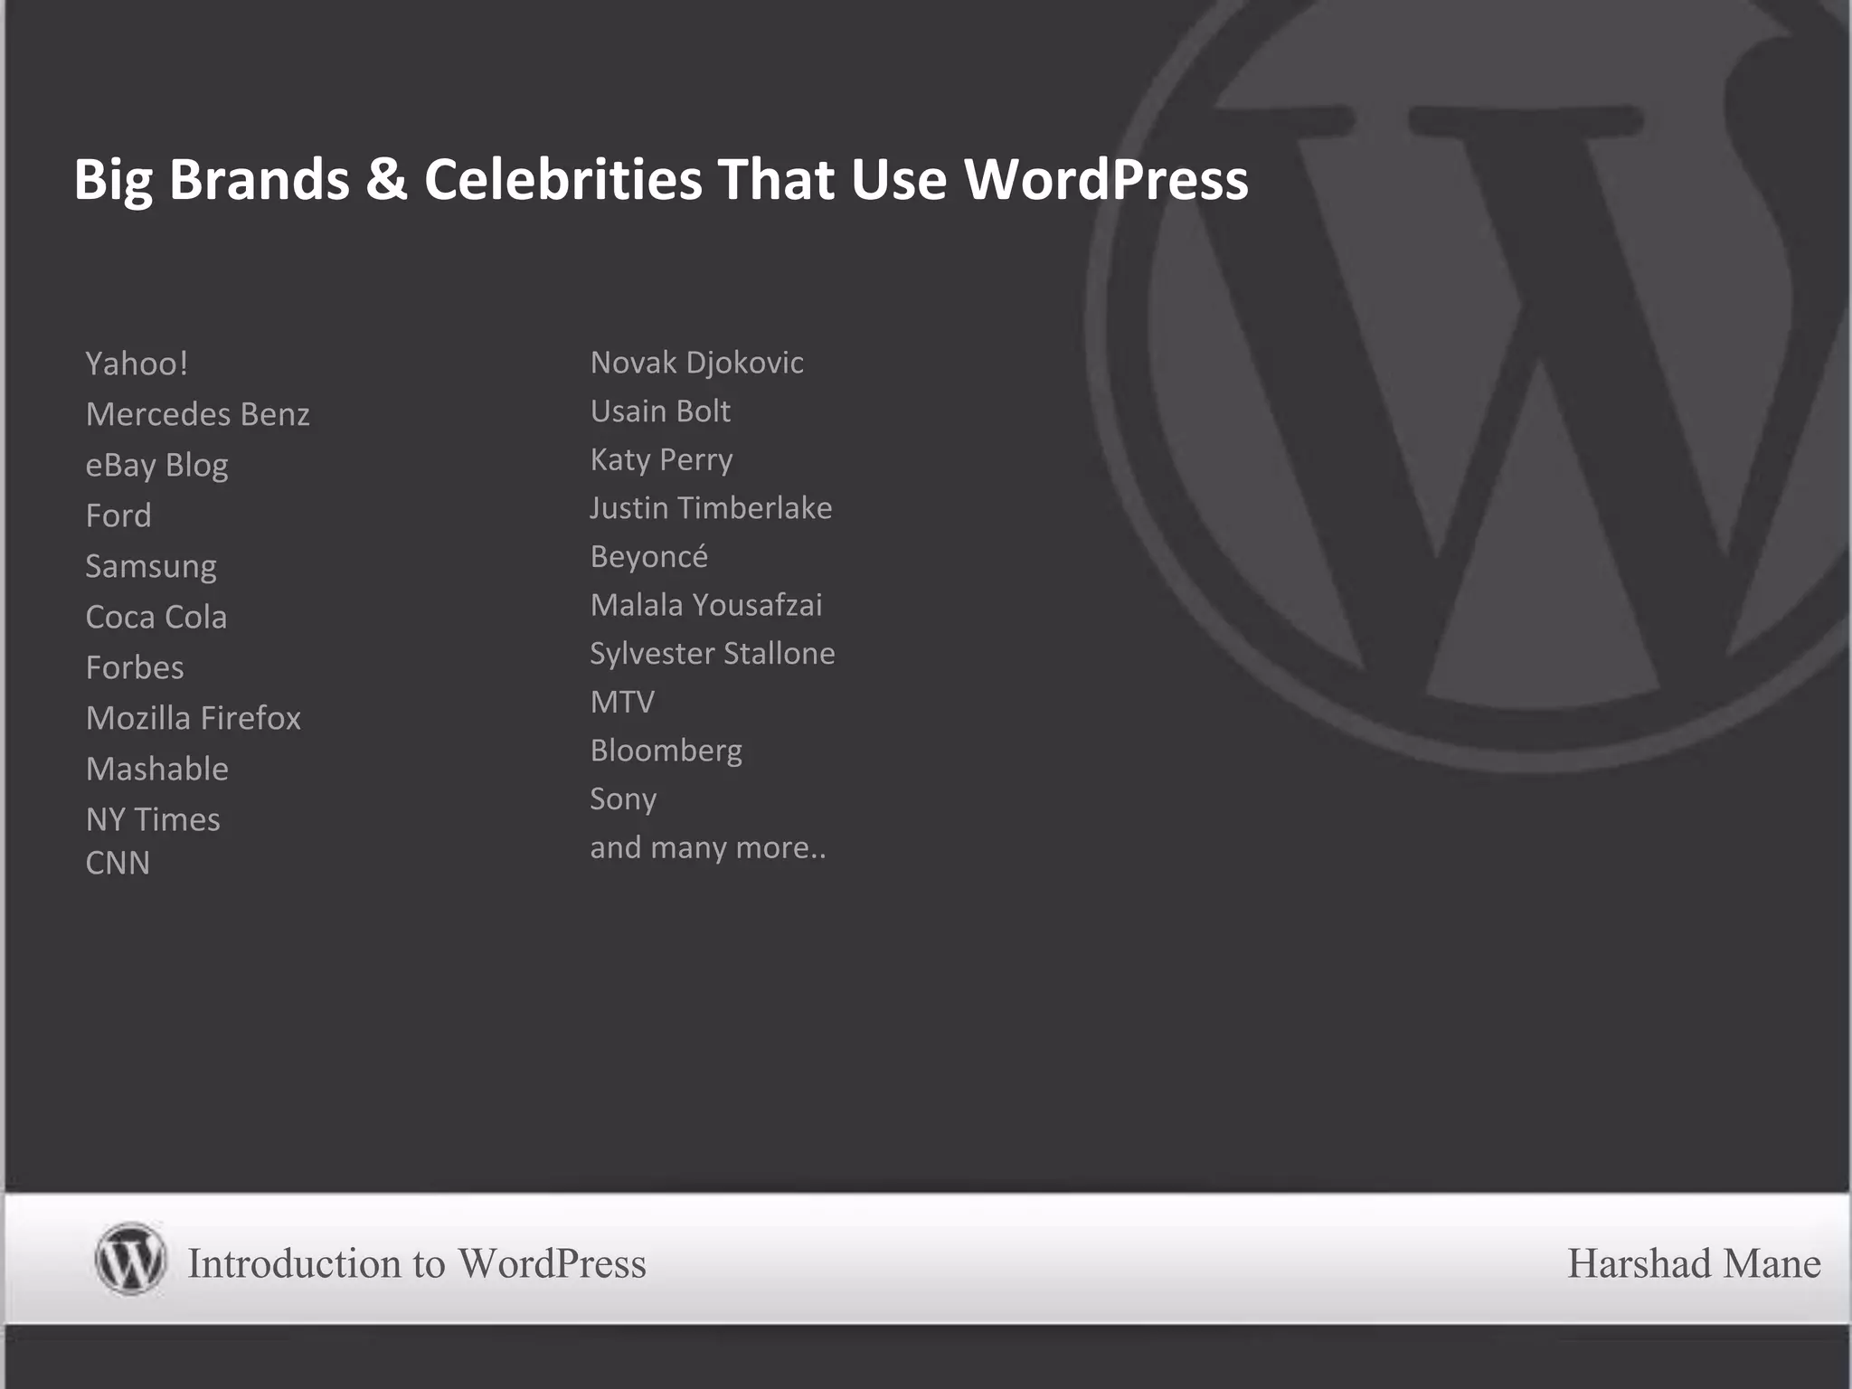Click the 'Harshad Mane' author name
The image size is (1852, 1389).
pos(1695,1263)
